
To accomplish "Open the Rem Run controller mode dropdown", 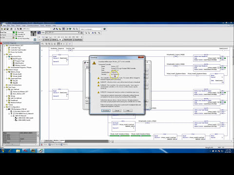I will point(13,33).
